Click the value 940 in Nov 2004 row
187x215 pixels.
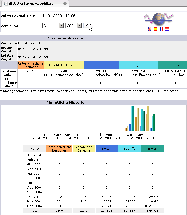pyautogui.click(x=84, y=201)
